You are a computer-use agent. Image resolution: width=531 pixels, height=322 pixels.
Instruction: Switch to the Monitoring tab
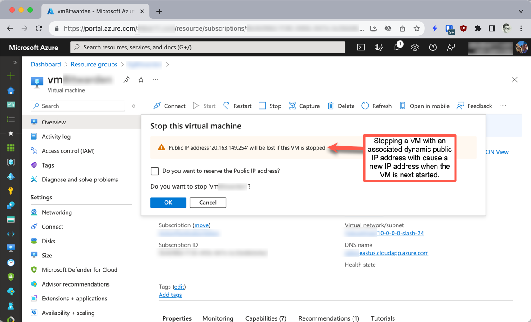(218, 318)
